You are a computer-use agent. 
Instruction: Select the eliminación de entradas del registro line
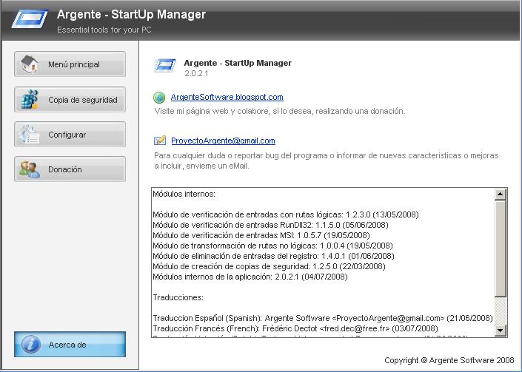(273, 256)
